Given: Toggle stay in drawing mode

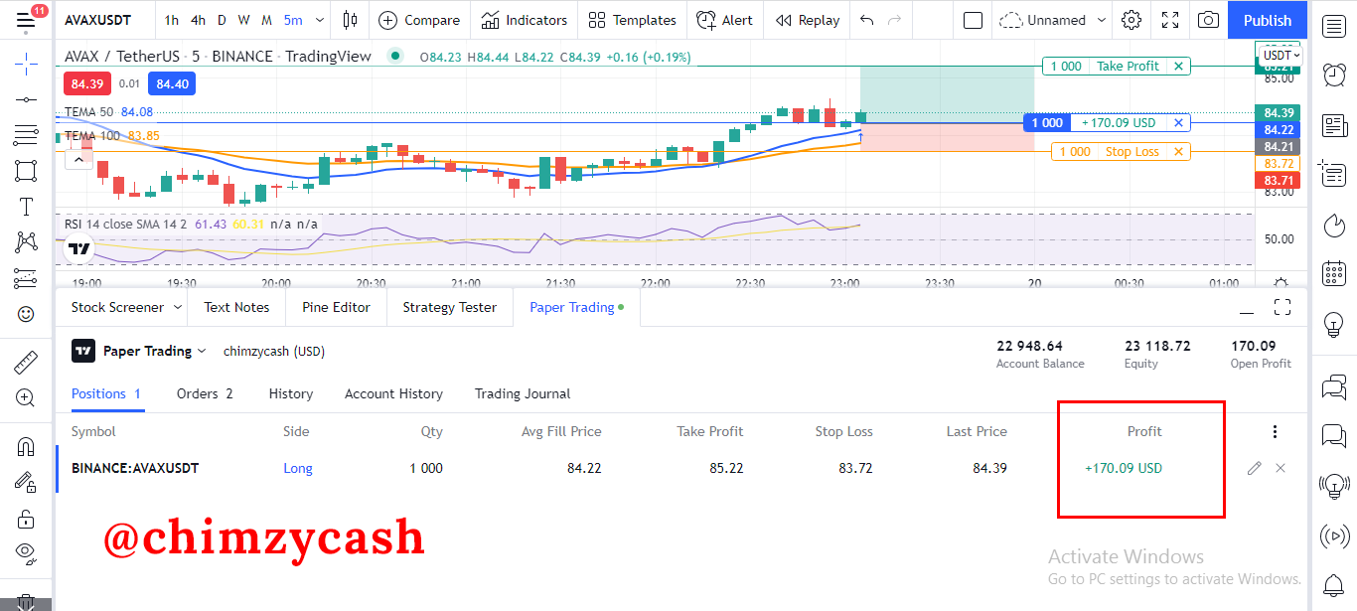Looking at the screenshot, I should point(26,483).
